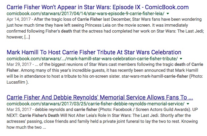Image resolution: width=207 pixels, height=136 pixels.
Task: Open the Debbie Reynolds' Memorial Service result
Action: tap(100, 98)
